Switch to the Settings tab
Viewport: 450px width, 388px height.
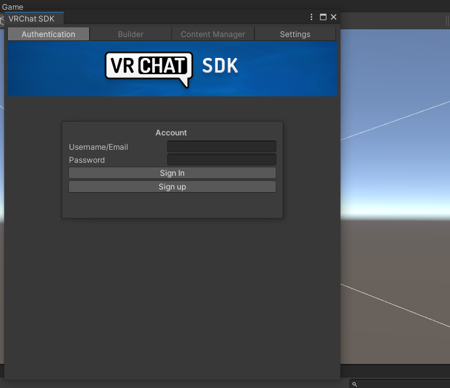[x=295, y=35]
